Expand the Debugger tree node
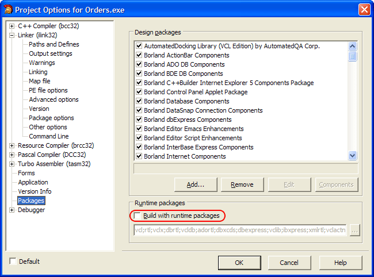The width and height of the screenshot is (374, 277). 12,210
